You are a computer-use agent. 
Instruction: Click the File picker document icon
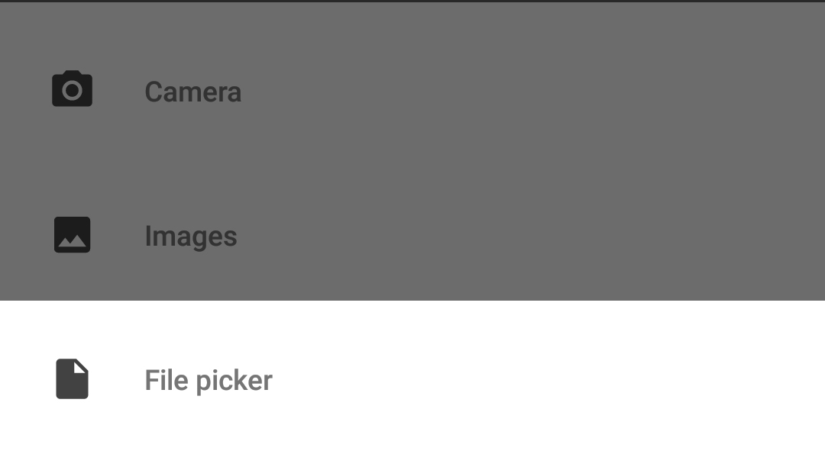72,378
